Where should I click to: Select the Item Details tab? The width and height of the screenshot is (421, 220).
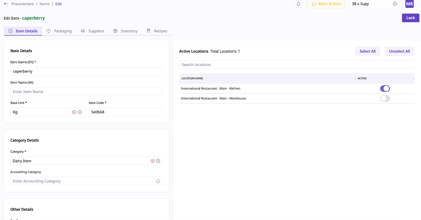click(23, 31)
